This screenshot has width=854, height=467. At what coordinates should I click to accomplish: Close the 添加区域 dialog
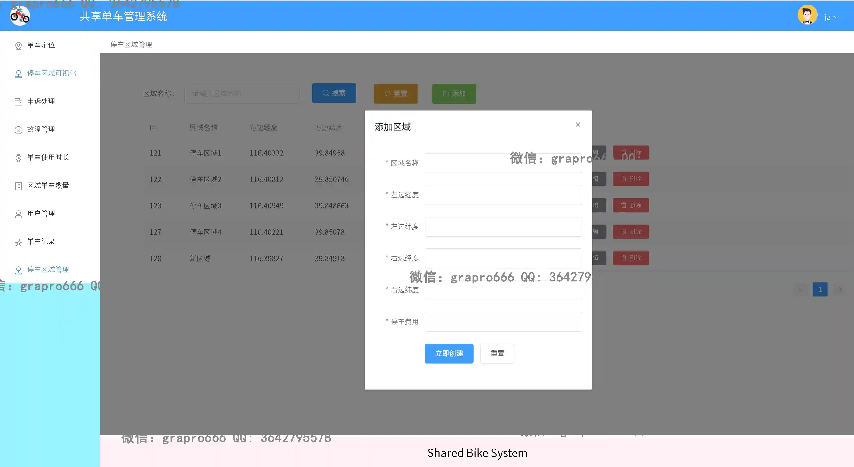[x=578, y=125]
